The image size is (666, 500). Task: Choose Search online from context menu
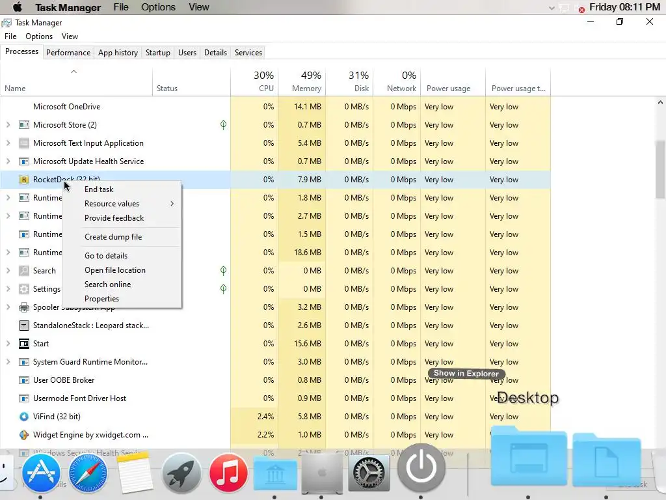tap(122, 285)
